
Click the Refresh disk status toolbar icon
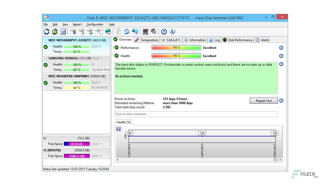(46, 31)
